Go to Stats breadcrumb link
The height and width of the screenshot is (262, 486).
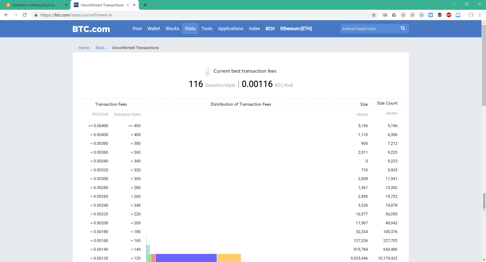(x=100, y=48)
